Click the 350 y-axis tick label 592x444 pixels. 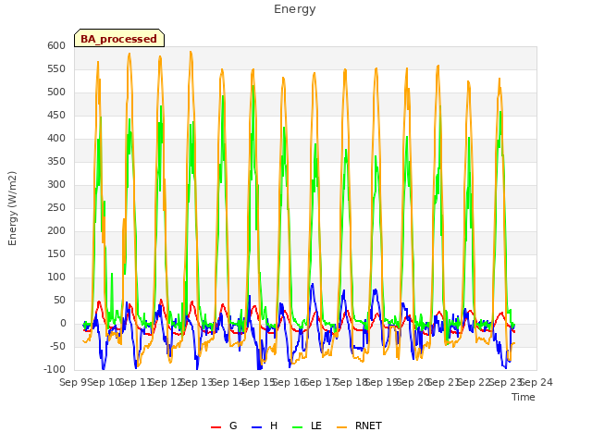pos(56,162)
